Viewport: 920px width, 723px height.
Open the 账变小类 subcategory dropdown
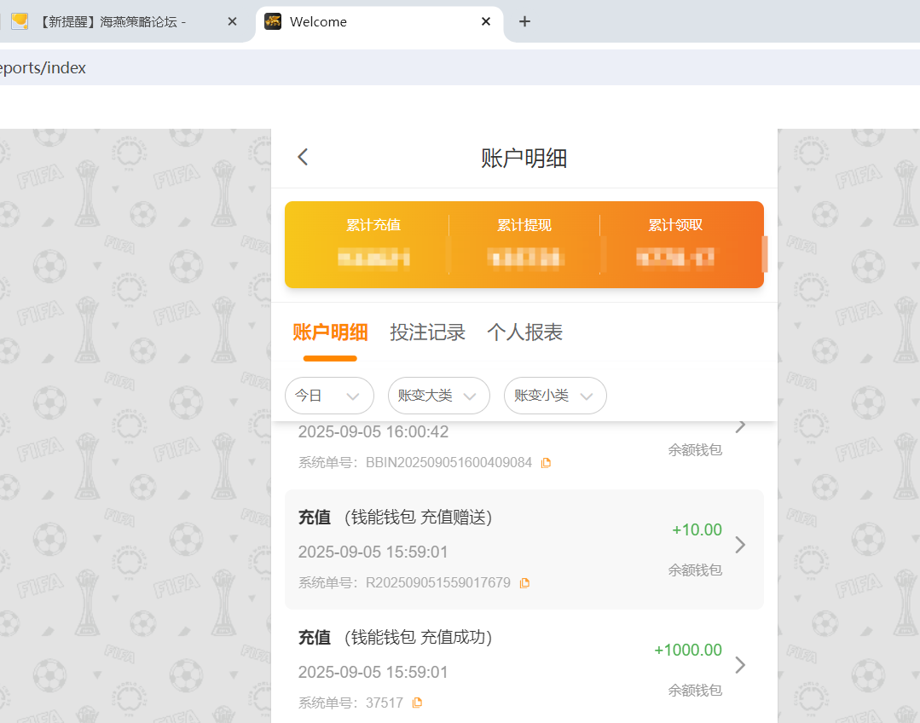coord(554,395)
